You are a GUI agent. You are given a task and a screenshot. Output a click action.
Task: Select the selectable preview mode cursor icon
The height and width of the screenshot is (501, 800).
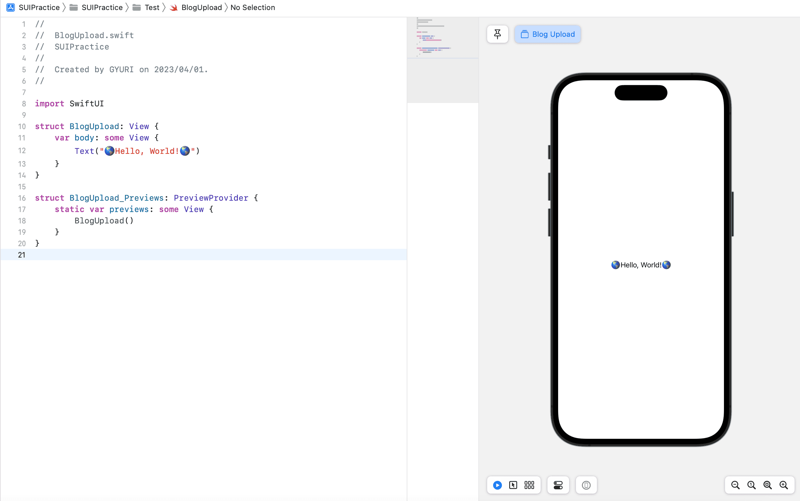click(513, 485)
